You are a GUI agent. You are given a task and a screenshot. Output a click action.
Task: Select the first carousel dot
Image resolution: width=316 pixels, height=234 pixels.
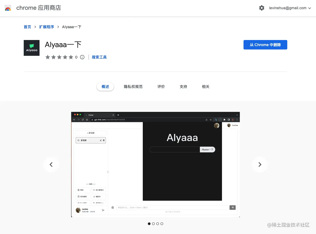[149, 224]
